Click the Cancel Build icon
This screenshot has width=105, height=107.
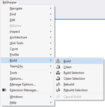[x=58, y=97]
